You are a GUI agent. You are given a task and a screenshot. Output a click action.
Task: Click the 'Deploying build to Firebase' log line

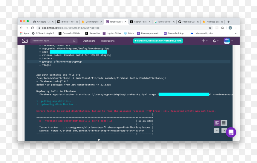56,91
